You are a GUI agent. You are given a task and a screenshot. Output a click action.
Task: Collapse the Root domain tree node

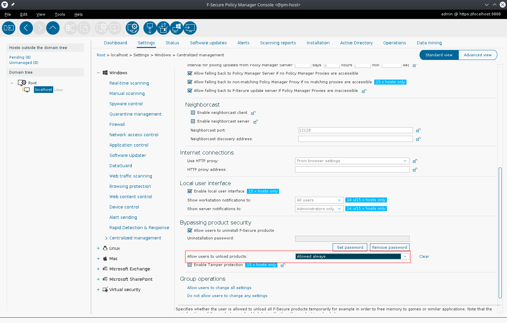(x=12, y=83)
